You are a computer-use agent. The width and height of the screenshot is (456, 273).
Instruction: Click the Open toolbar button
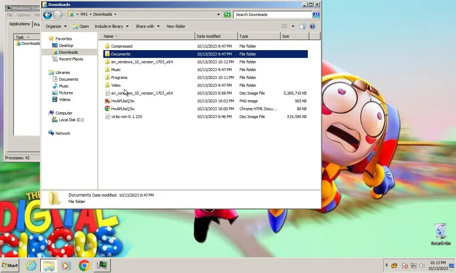tap(81, 26)
